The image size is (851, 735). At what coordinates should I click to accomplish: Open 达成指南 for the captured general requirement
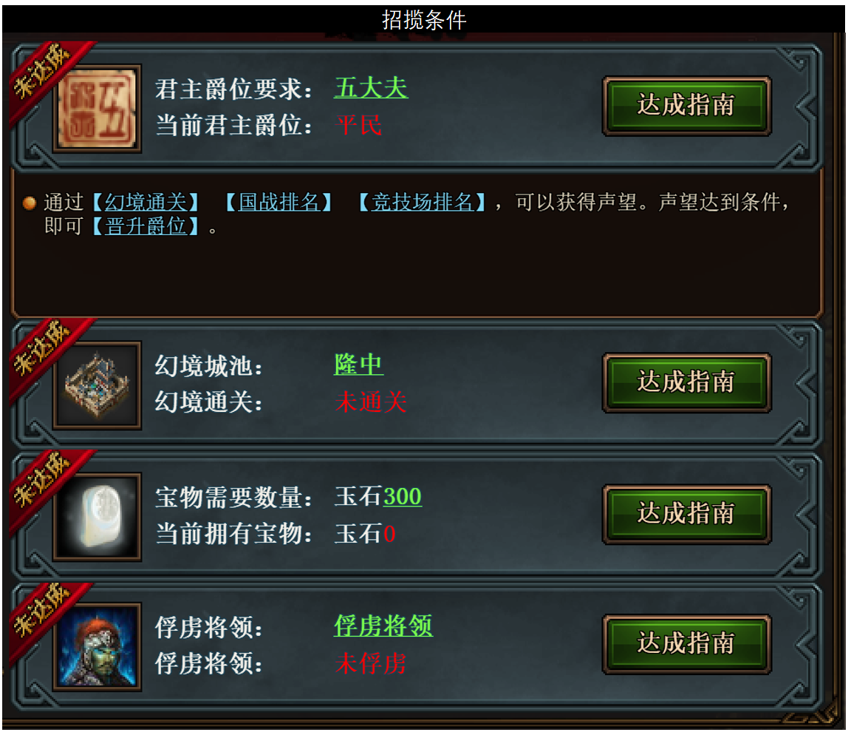click(686, 644)
